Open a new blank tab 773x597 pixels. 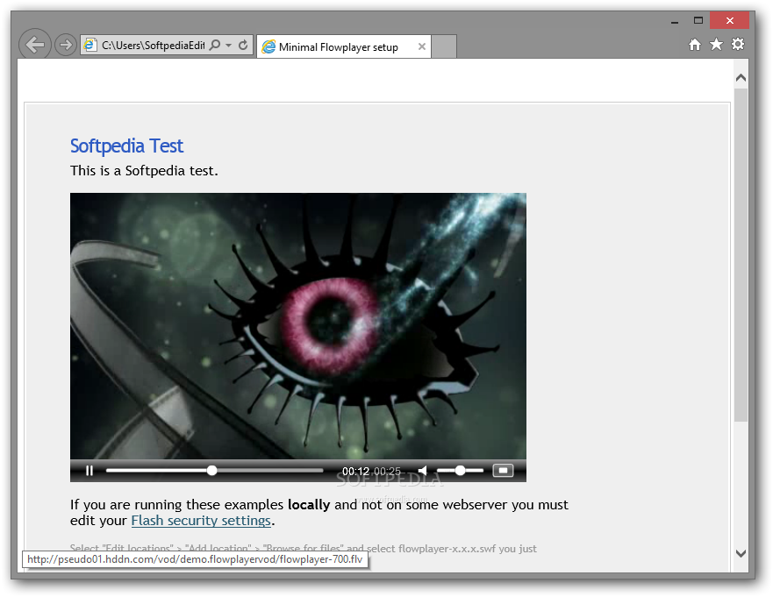pos(444,46)
